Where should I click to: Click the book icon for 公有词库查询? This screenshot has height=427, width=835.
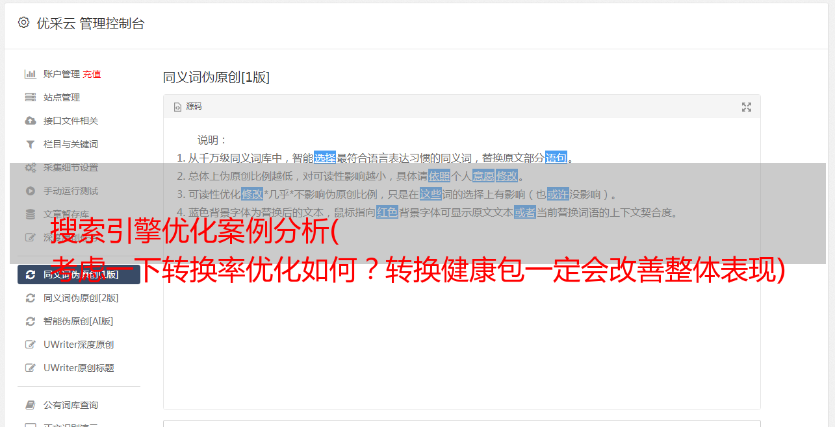coord(31,405)
